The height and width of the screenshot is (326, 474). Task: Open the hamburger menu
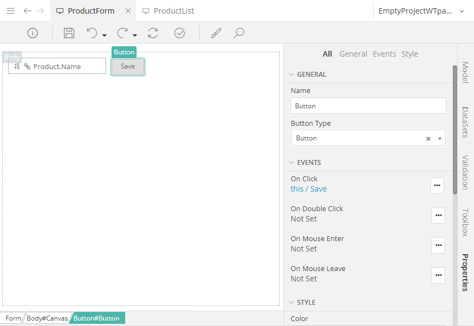pyautogui.click(x=10, y=11)
